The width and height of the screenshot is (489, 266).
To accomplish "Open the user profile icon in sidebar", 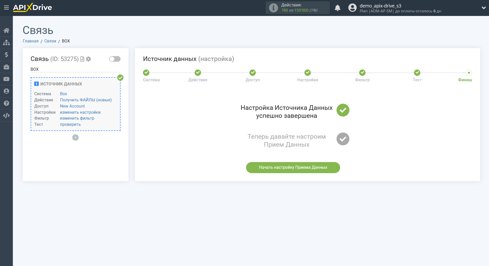I will [6, 91].
